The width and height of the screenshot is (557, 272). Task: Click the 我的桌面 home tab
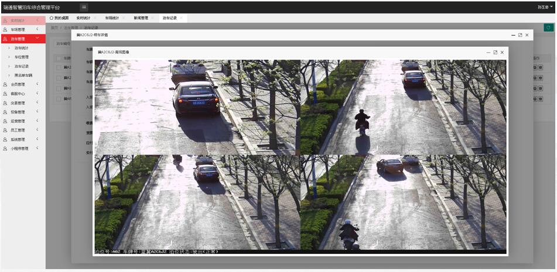coord(59,18)
